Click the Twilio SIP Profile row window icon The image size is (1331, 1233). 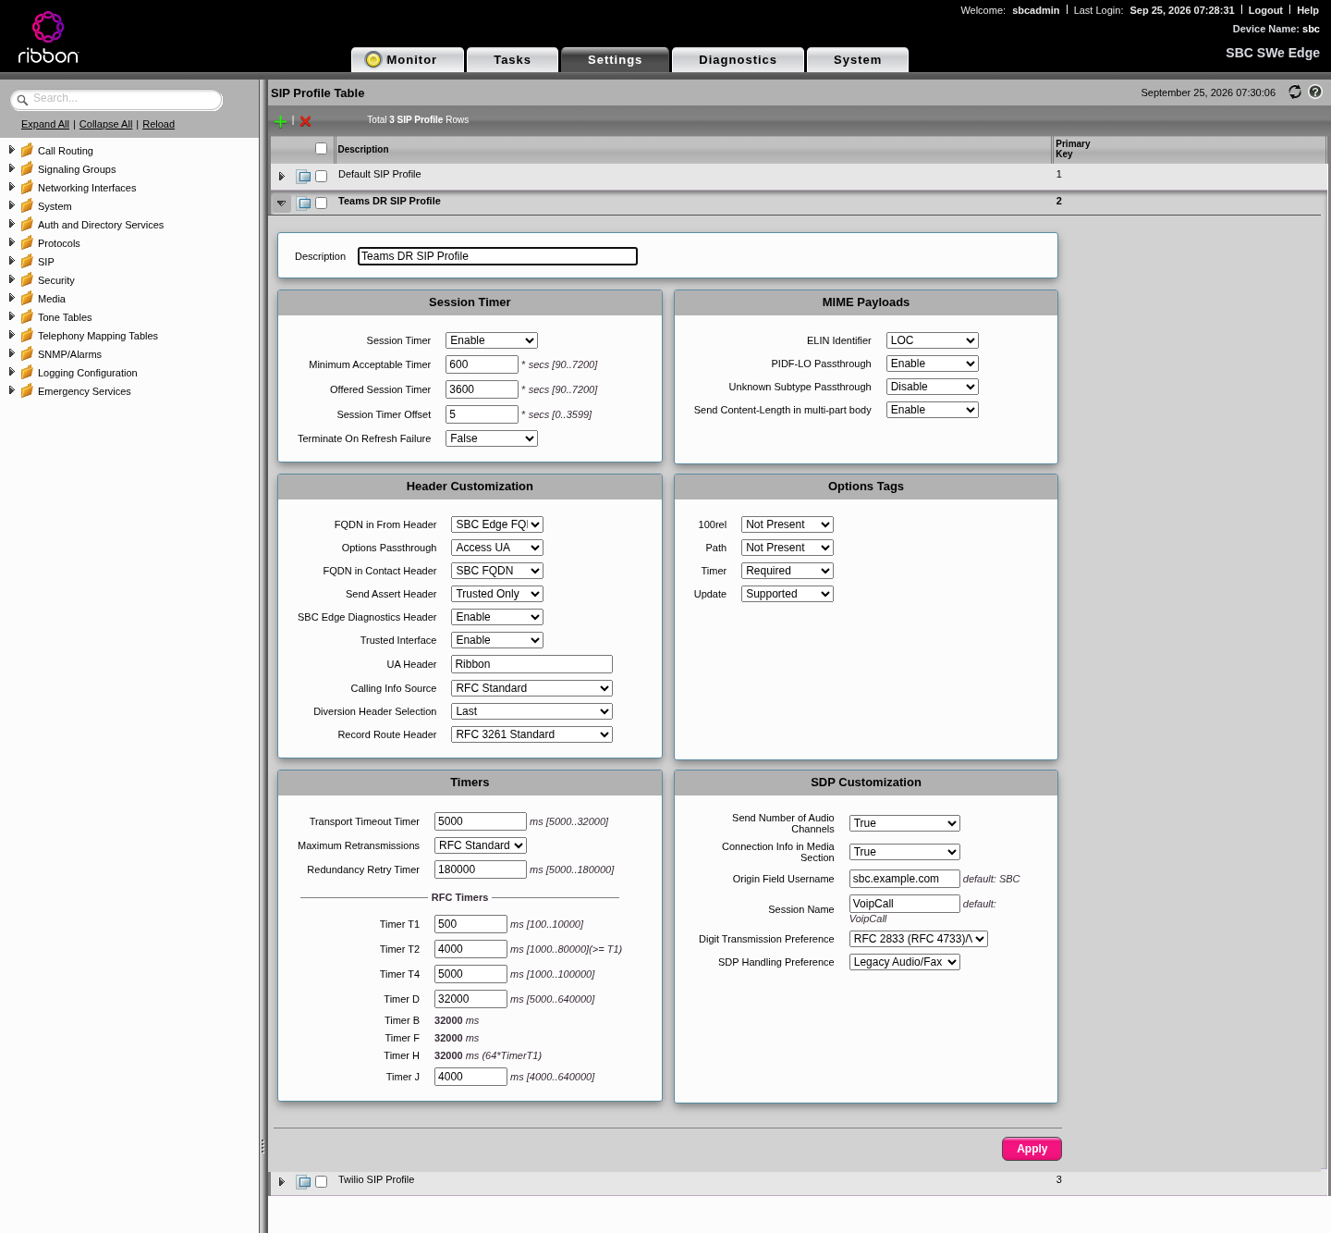[x=303, y=1181]
